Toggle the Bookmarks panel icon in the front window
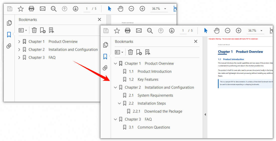 tap(105, 57)
